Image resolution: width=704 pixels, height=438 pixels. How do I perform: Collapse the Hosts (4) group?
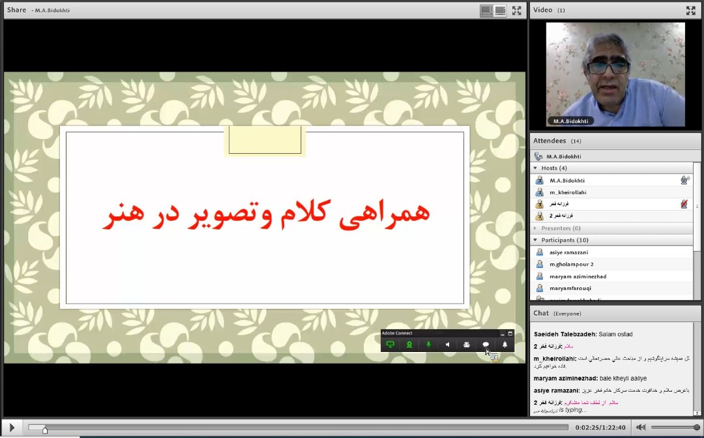tap(536, 168)
